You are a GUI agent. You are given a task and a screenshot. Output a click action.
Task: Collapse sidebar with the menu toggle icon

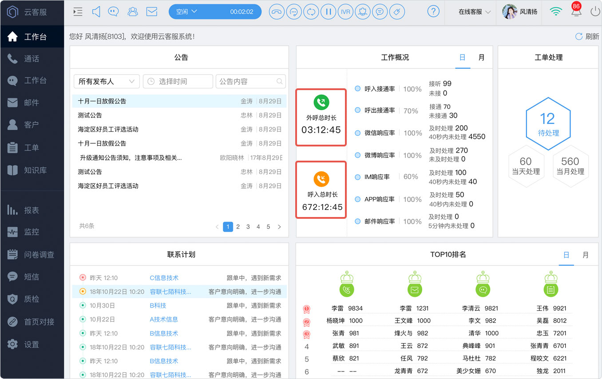coord(78,12)
